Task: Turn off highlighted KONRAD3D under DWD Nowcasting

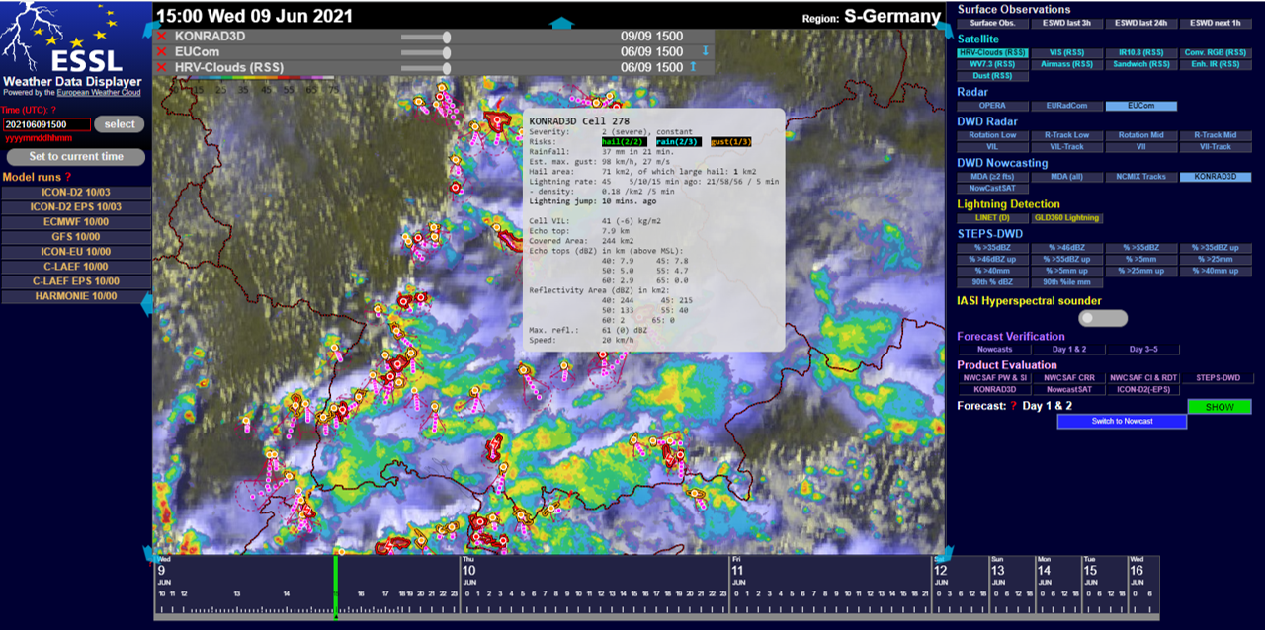Action: [x=1215, y=177]
